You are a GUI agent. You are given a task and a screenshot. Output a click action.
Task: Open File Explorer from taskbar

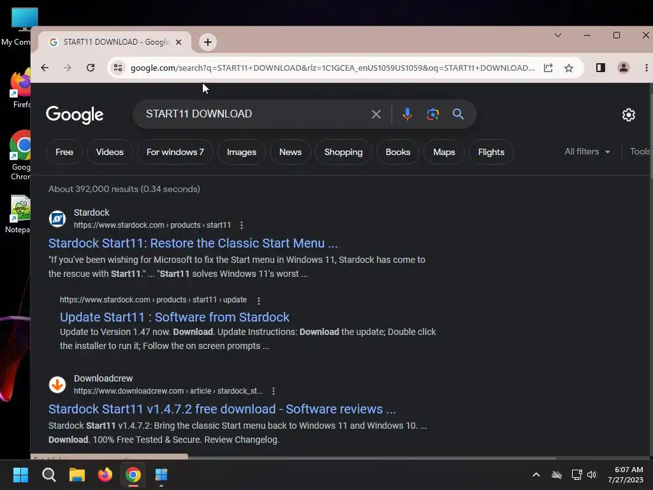pos(77,475)
